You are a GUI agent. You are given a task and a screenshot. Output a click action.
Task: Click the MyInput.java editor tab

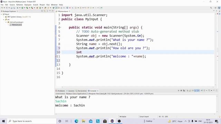click(x=63, y=11)
